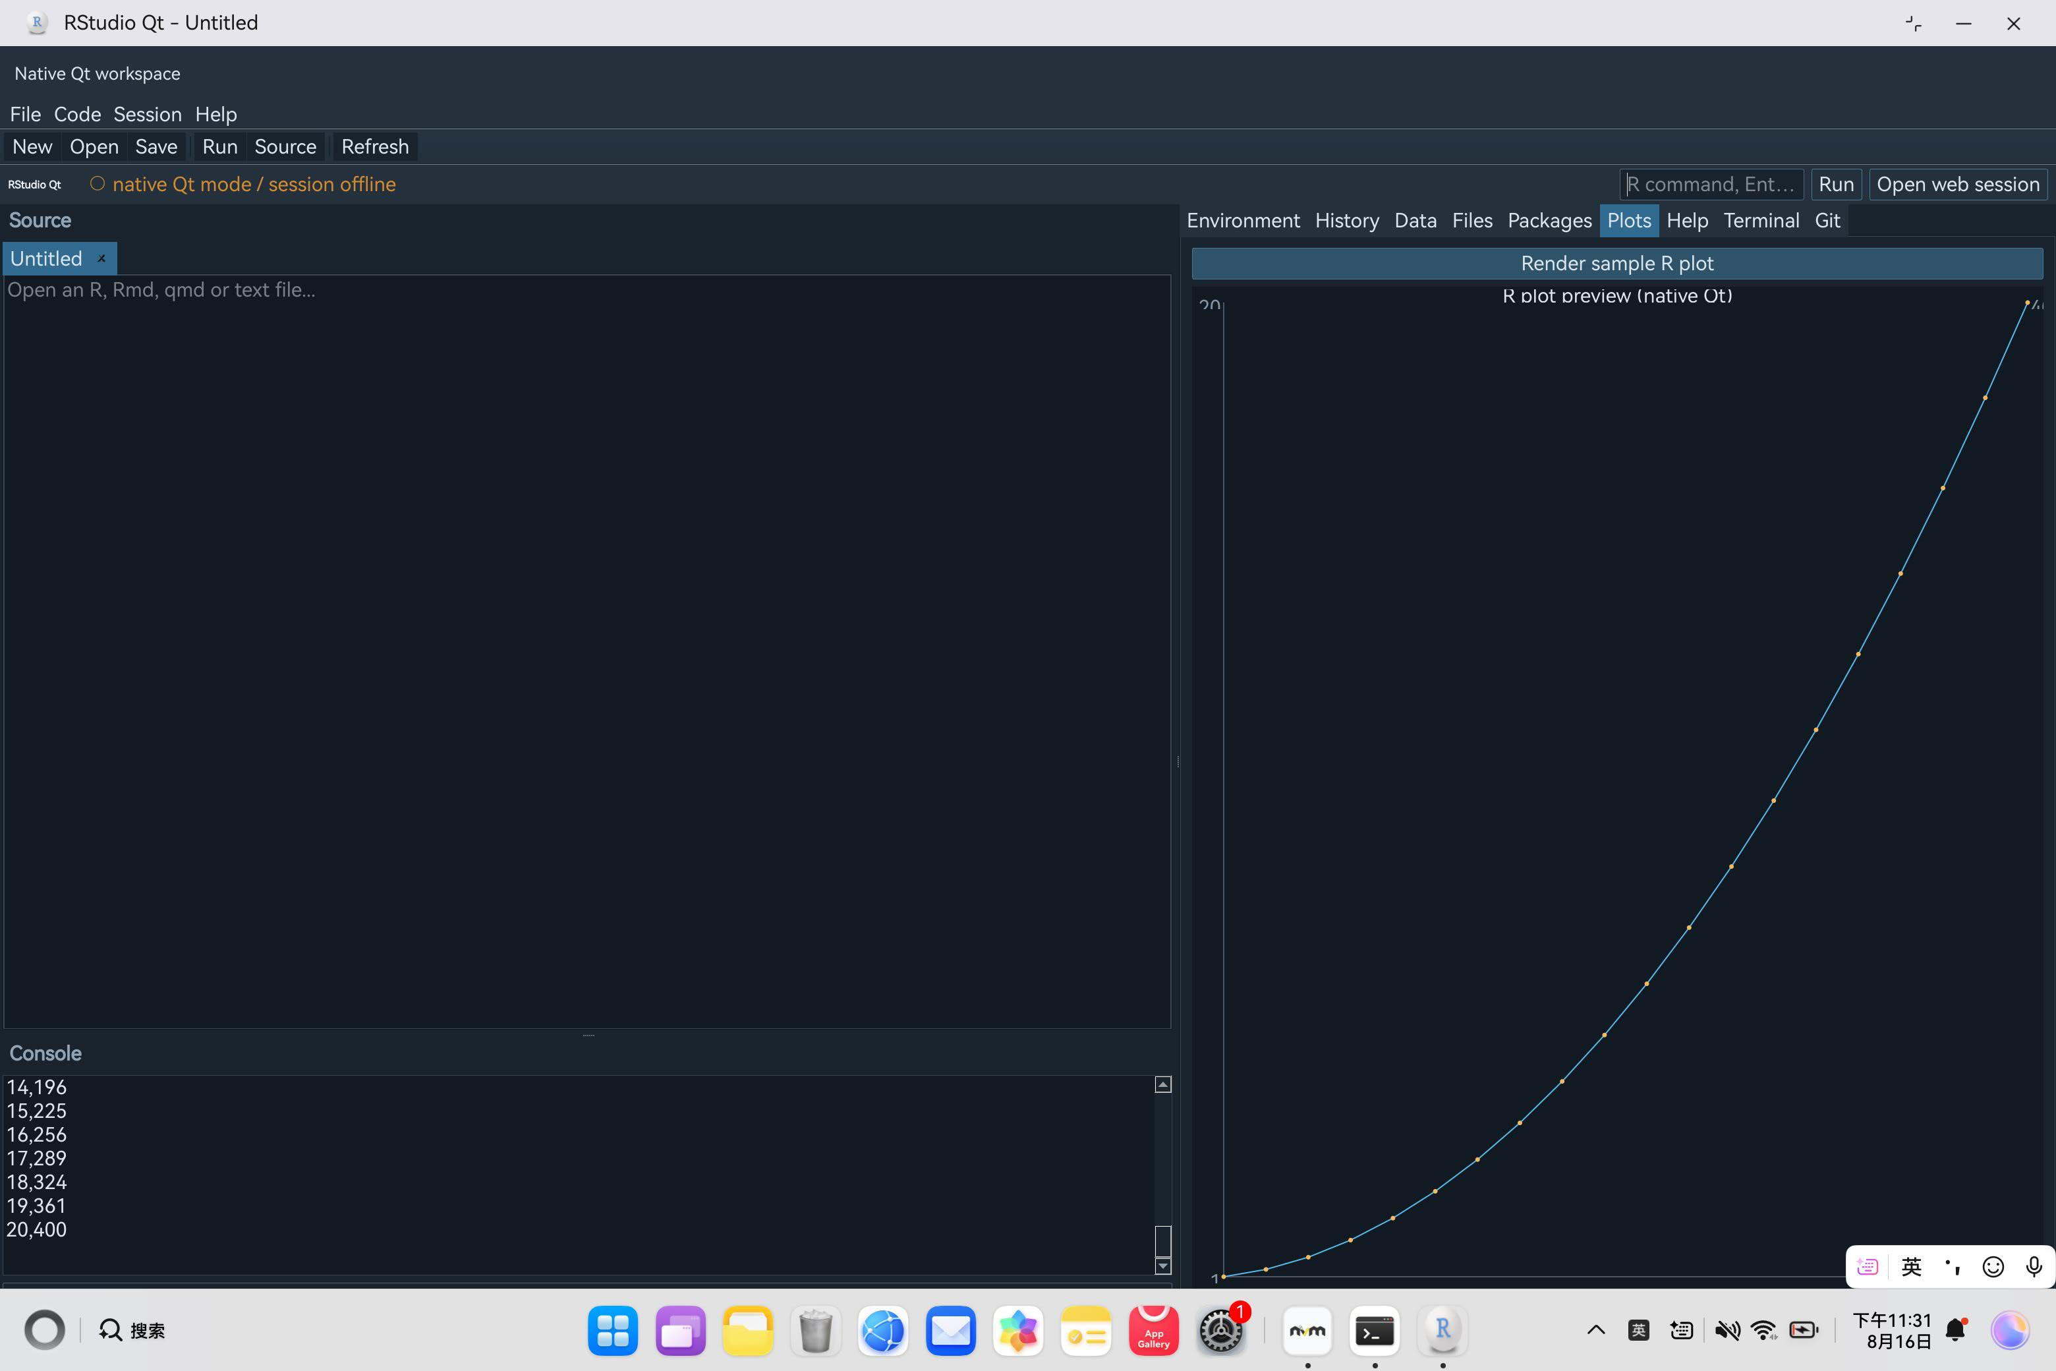Image resolution: width=2056 pixels, height=1371 pixels.
Task: Click the New toolbar button
Action: (32, 147)
